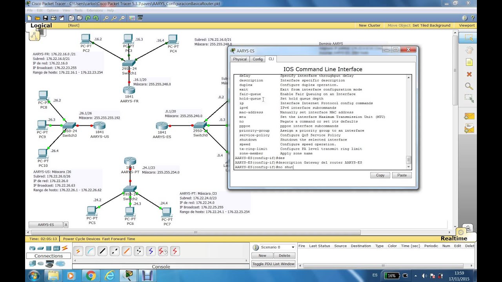Select the CLI tab
The height and width of the screenshot is (282, 502).
click(271, 59)
